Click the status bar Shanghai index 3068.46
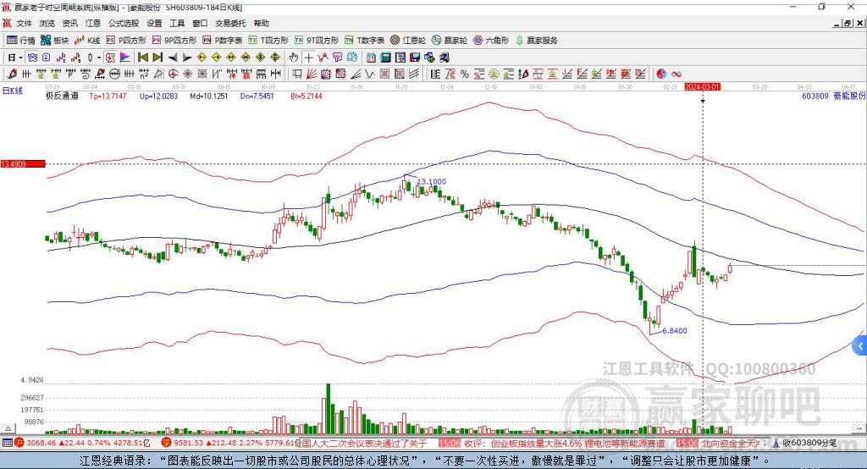Viewport: 867px width, 469px height. 41,443
